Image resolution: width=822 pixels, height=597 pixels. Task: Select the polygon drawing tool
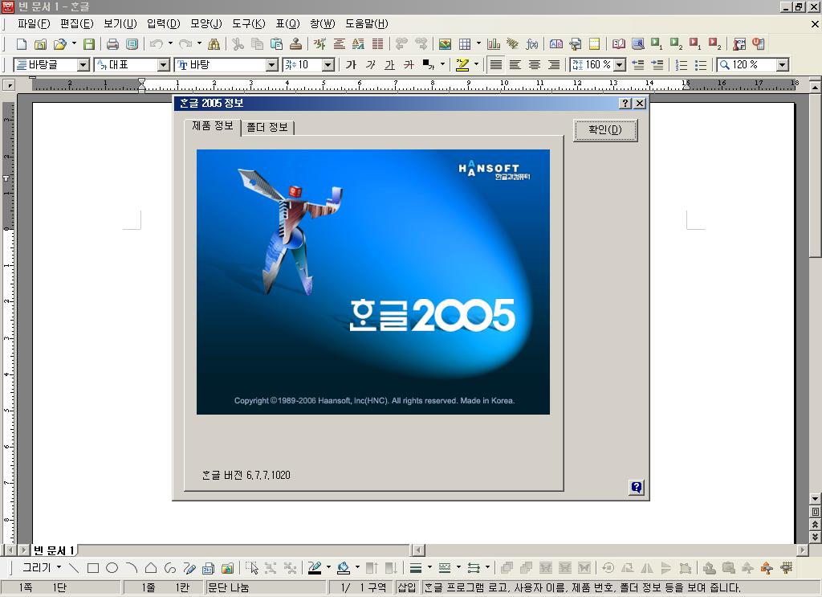click(150, 568)
